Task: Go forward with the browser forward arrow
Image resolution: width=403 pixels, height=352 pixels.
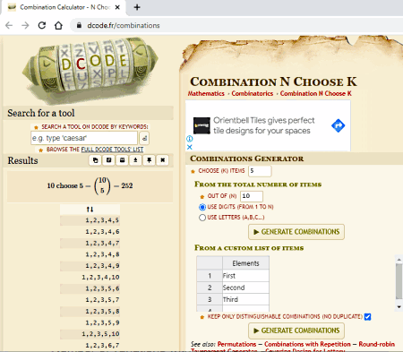Action: coord(25,25)
